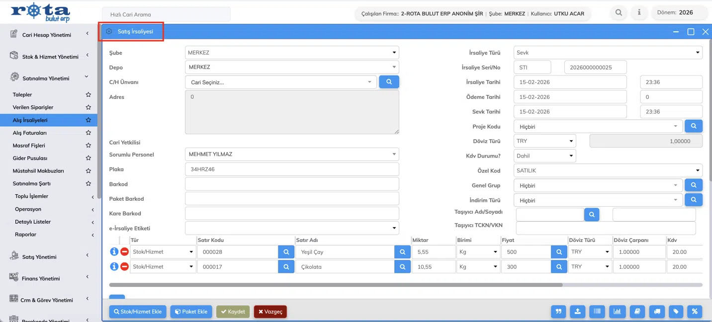Star the Masraf Fişleri menu item
Image resolution: width=712 pixels, height=322 pixels.
click(x=89, y=146)
